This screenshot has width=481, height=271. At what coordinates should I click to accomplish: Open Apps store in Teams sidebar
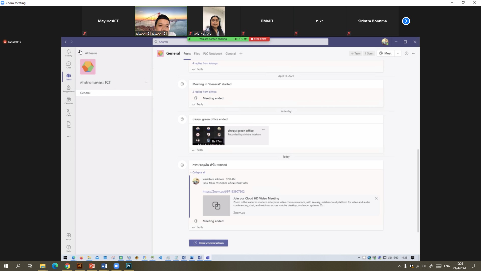[69, 237]
